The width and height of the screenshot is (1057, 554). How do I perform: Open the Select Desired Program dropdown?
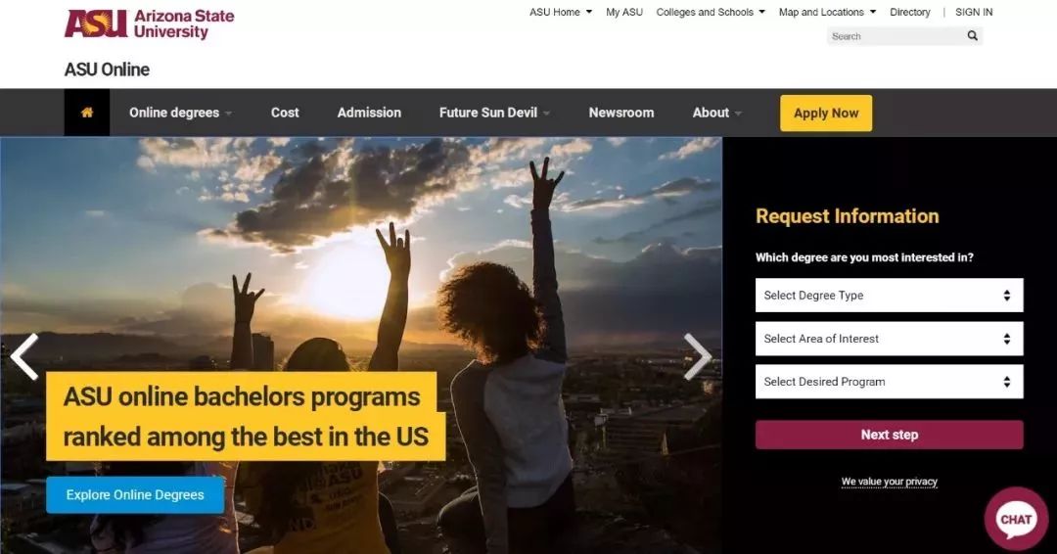(x=889, y=382)
